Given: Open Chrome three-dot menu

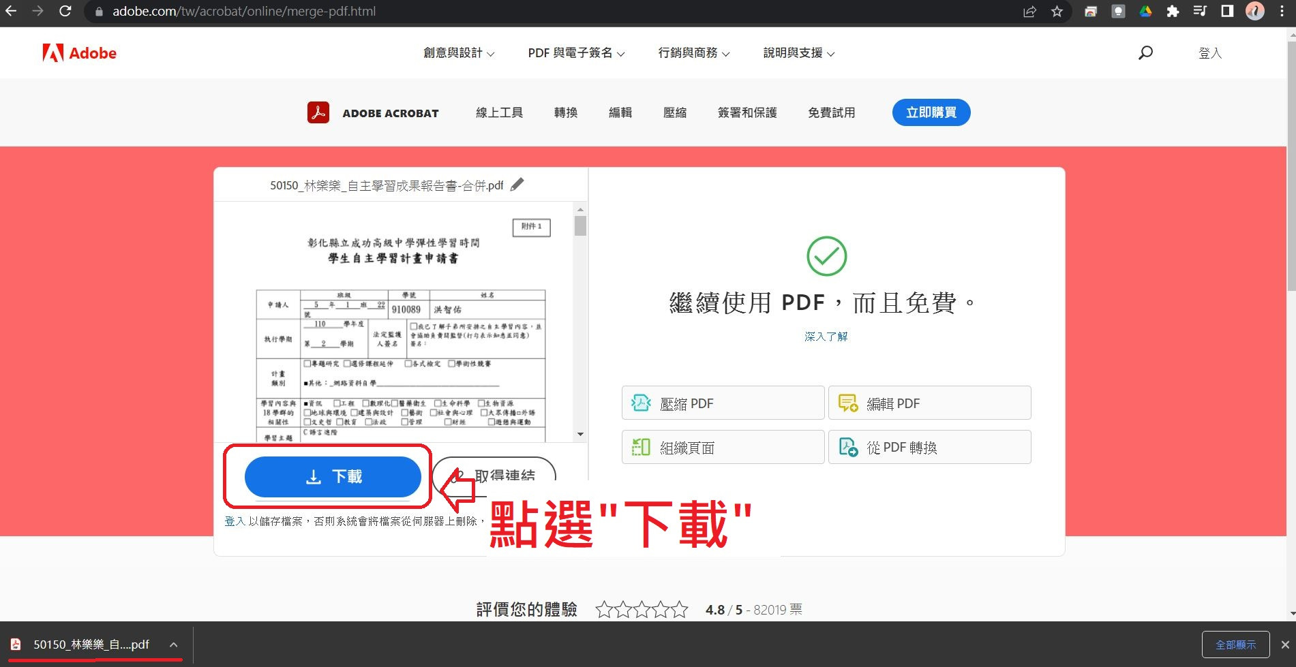Looking at the screenshot, I should (x=1282, y=11).
